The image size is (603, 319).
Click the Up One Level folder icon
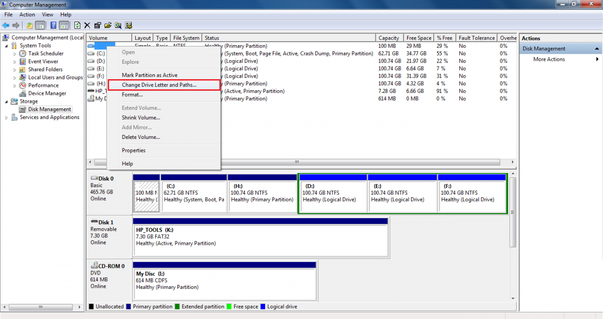pos(30,25)
